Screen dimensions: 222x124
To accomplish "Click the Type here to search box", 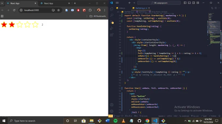I will point(35,121).
